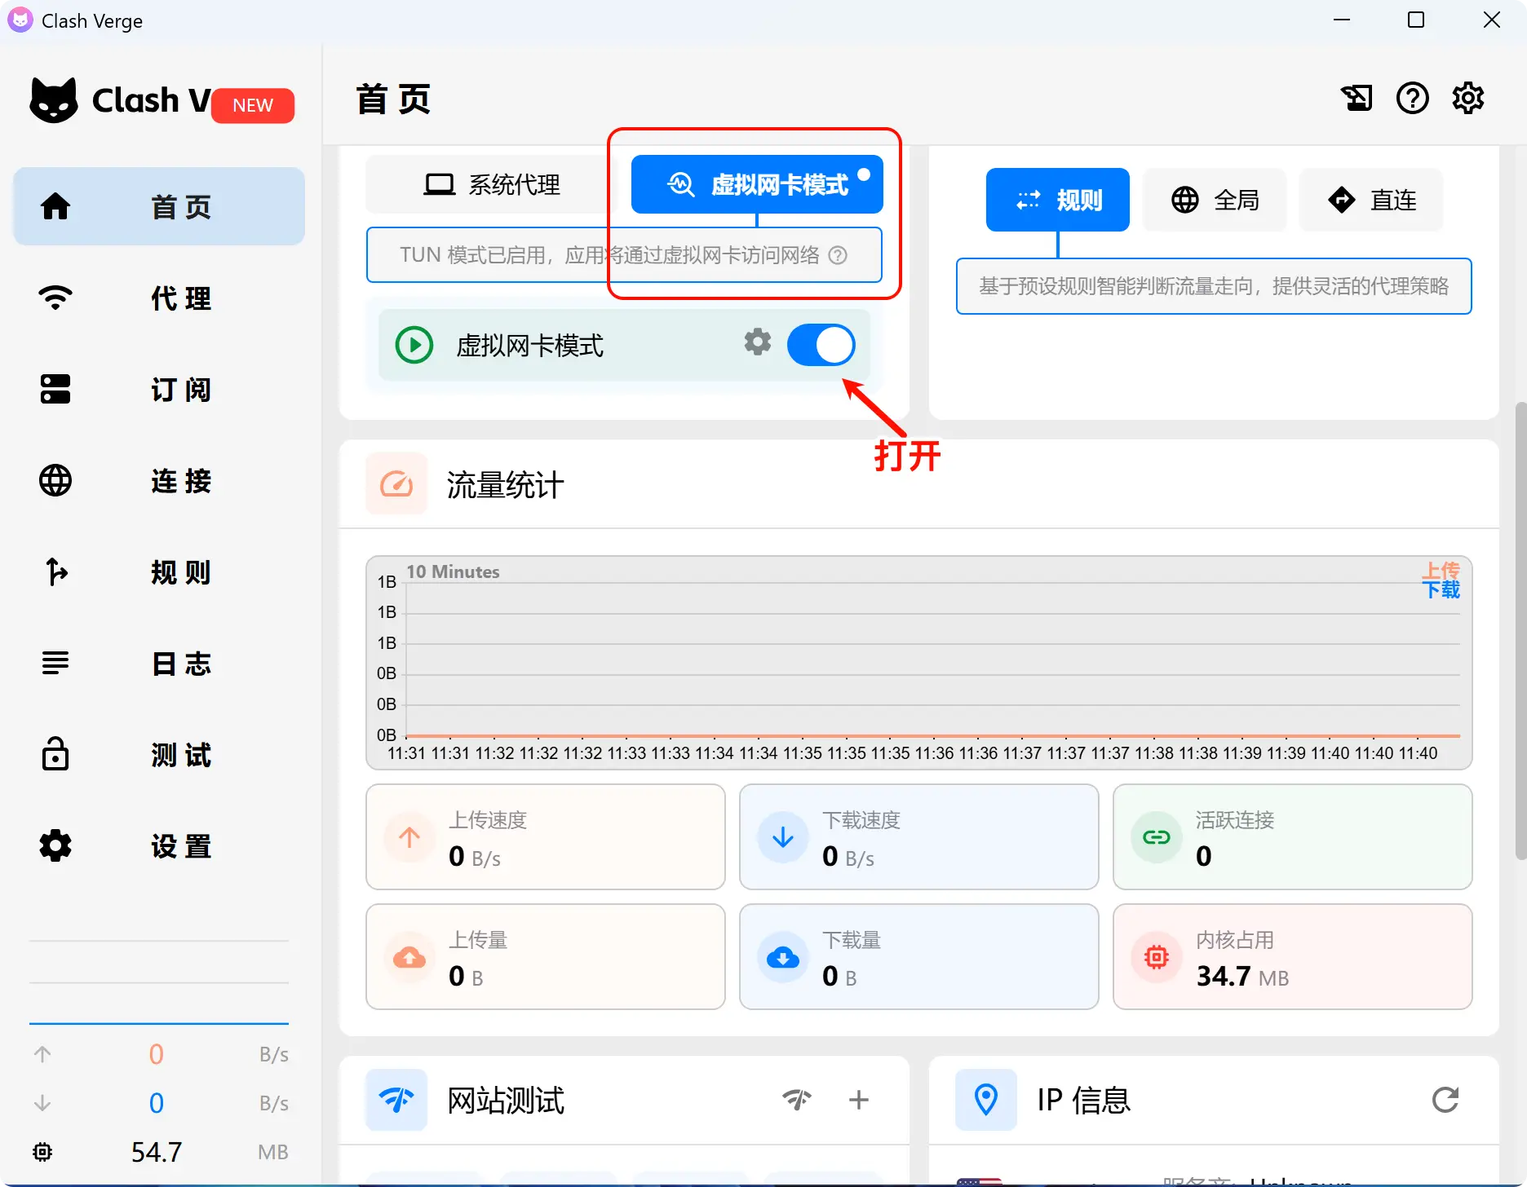Click the 下载速度 download speed card

coord(918,836)
